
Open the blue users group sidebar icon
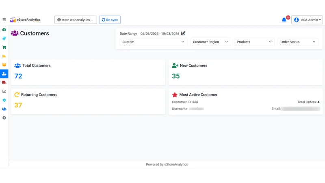pyautogui.click(x=4, y=109)
